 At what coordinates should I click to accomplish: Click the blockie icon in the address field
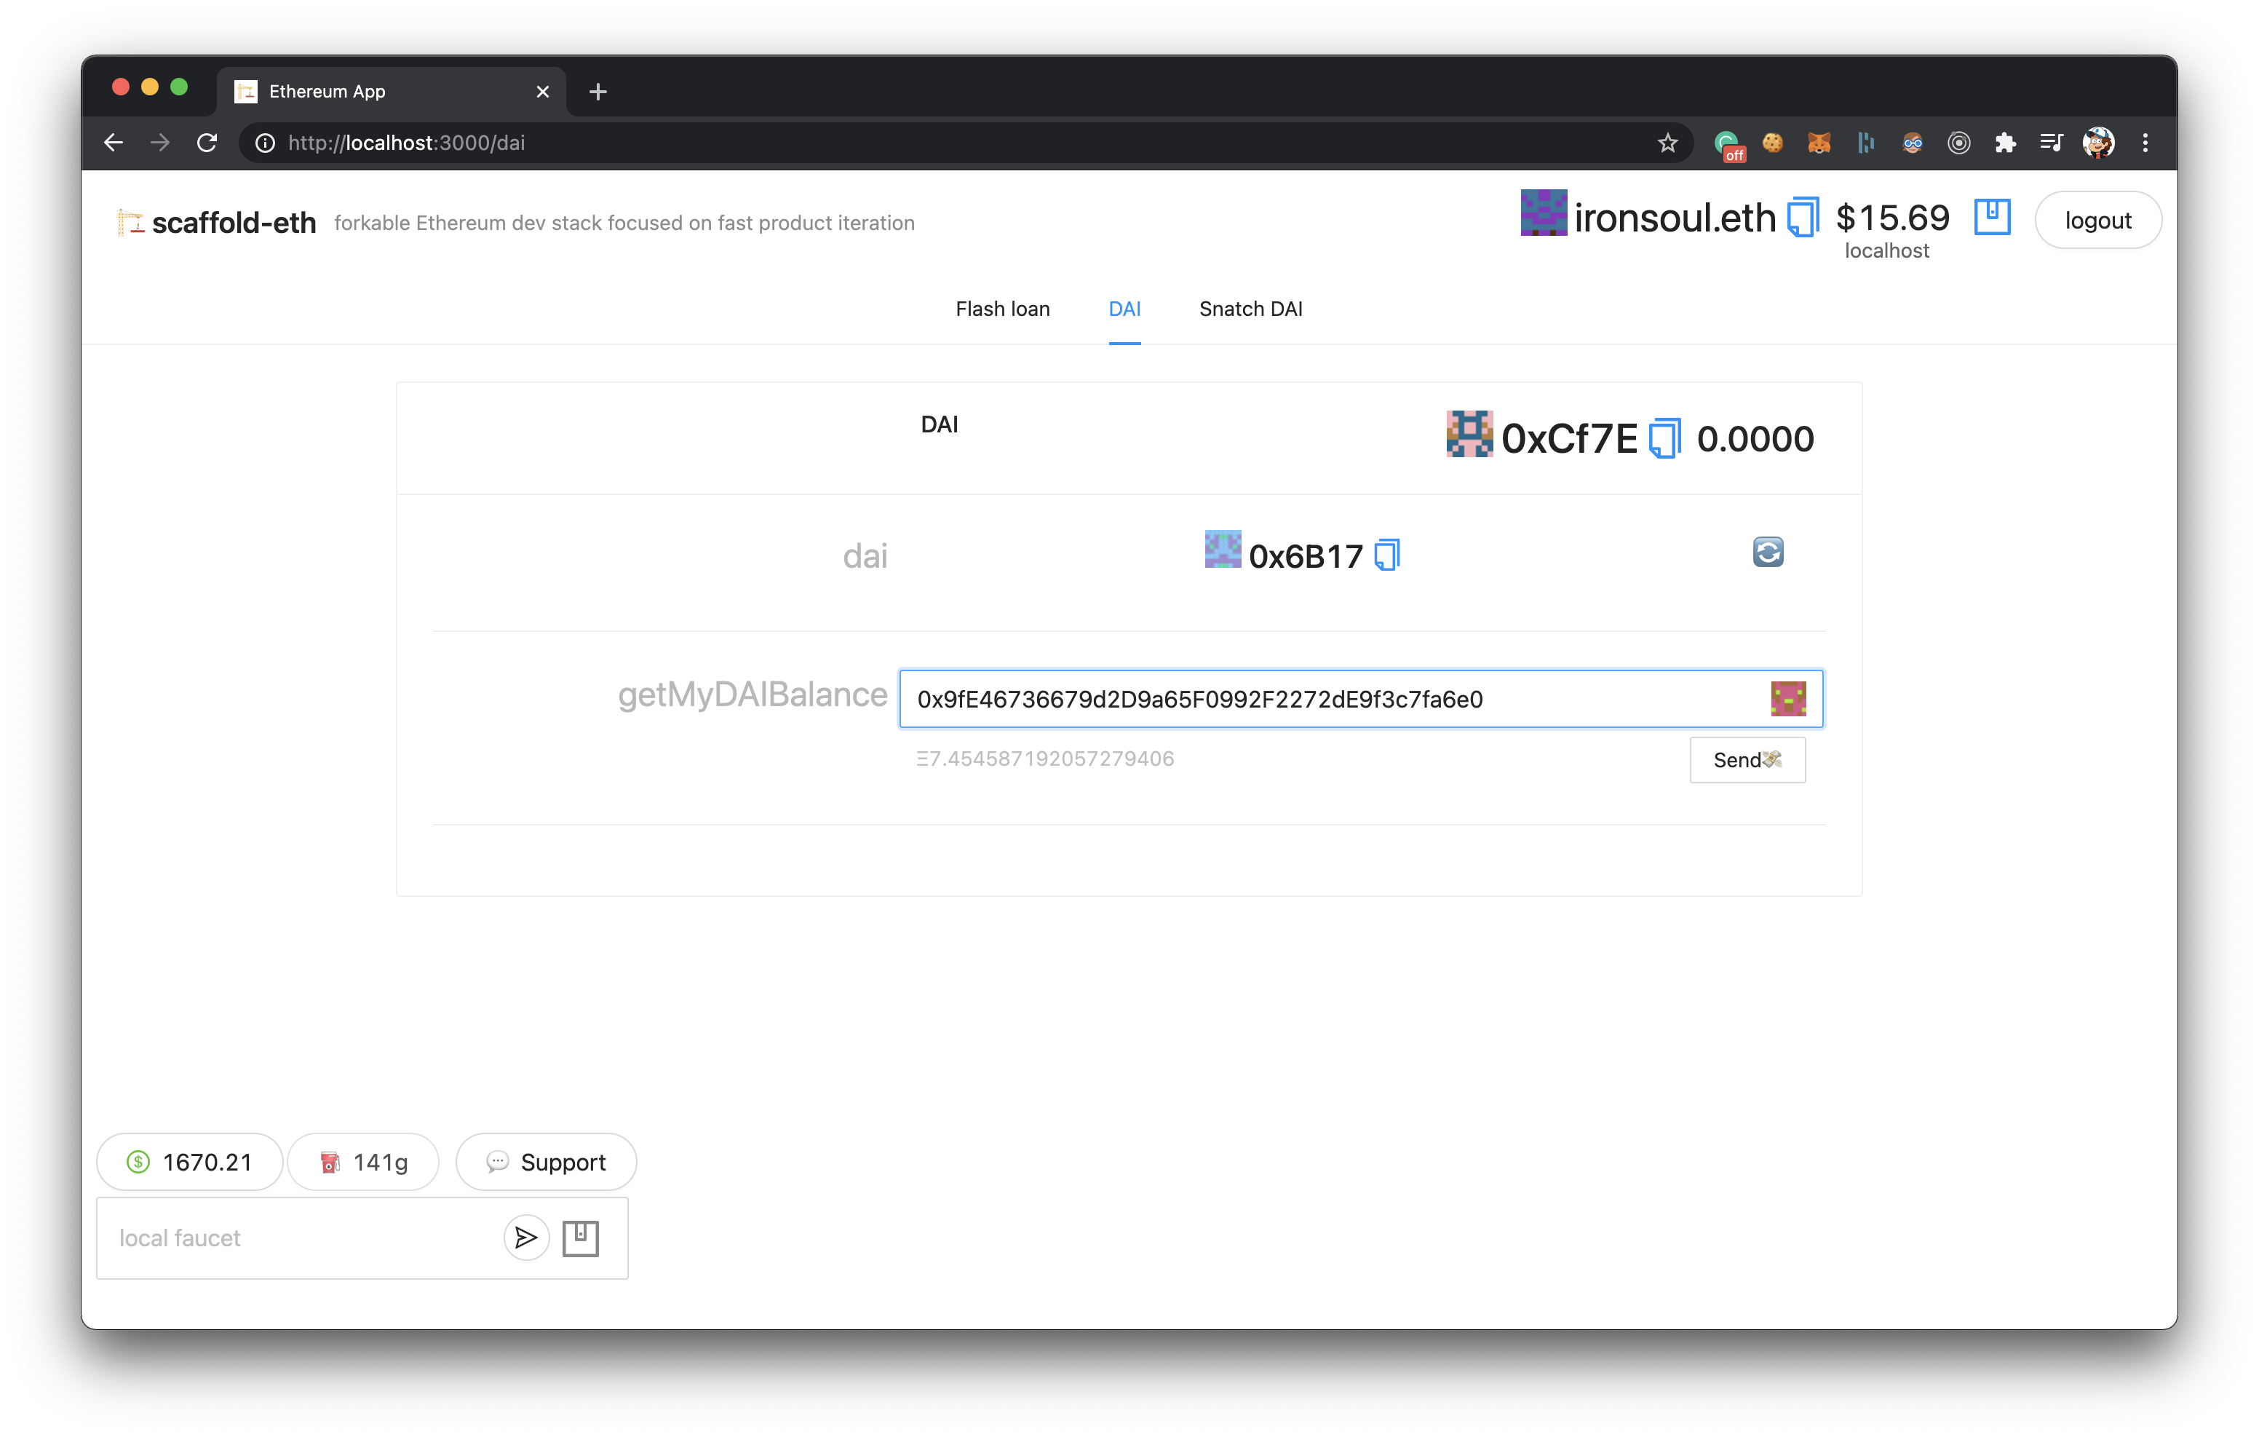pyautogui.click(x=1788, y=700)
